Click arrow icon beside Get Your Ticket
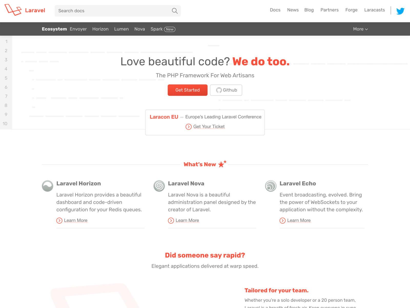This screenshot has width=410, height=308. pyautogui.click(x=189, y=127)
